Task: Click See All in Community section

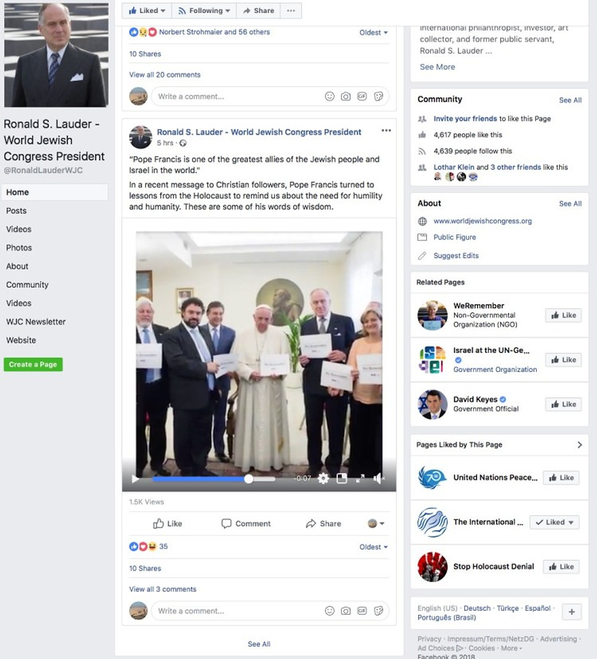Action: point(570,100)
